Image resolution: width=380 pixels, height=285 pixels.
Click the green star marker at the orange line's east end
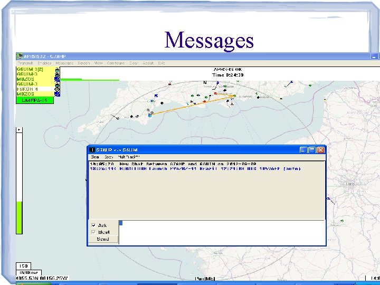click(x=234, y=96)
